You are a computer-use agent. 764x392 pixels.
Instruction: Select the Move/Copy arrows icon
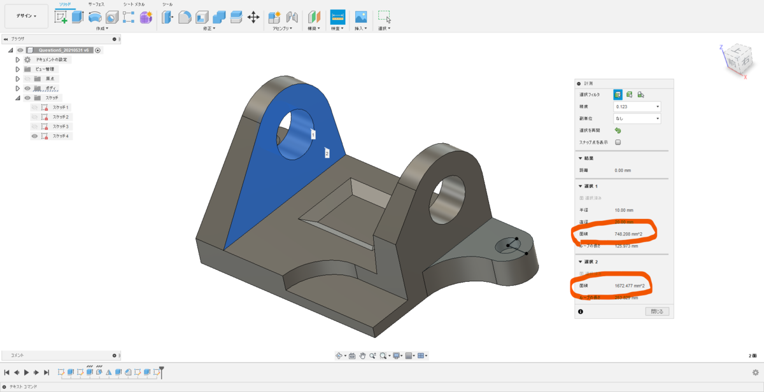tap(253, 17)
